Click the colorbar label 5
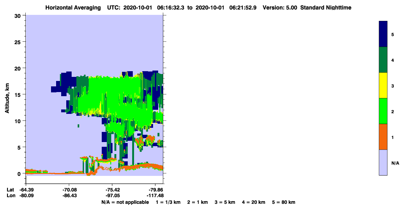 click(x=393, y=34)
